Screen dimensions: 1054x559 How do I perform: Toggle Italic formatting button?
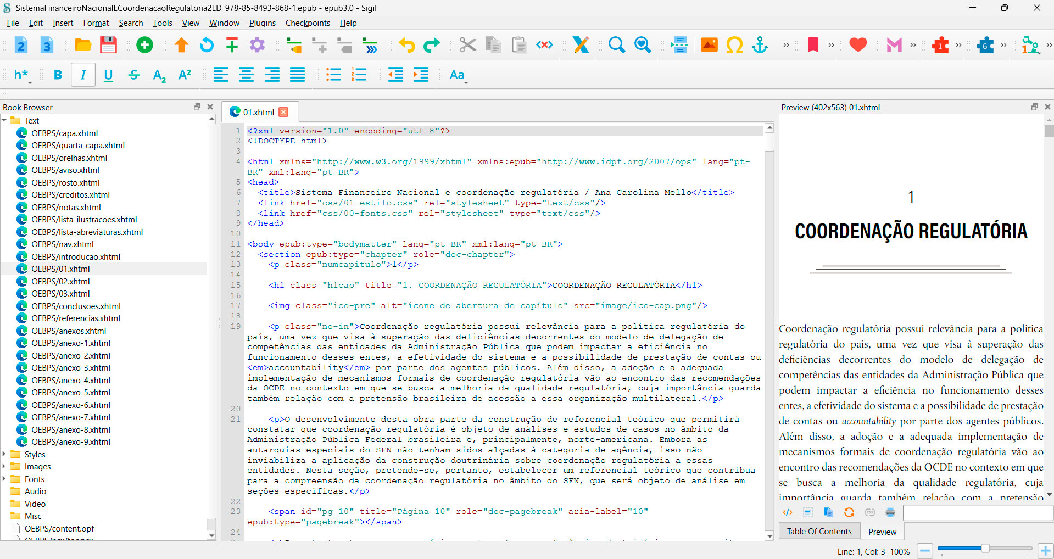83,75
